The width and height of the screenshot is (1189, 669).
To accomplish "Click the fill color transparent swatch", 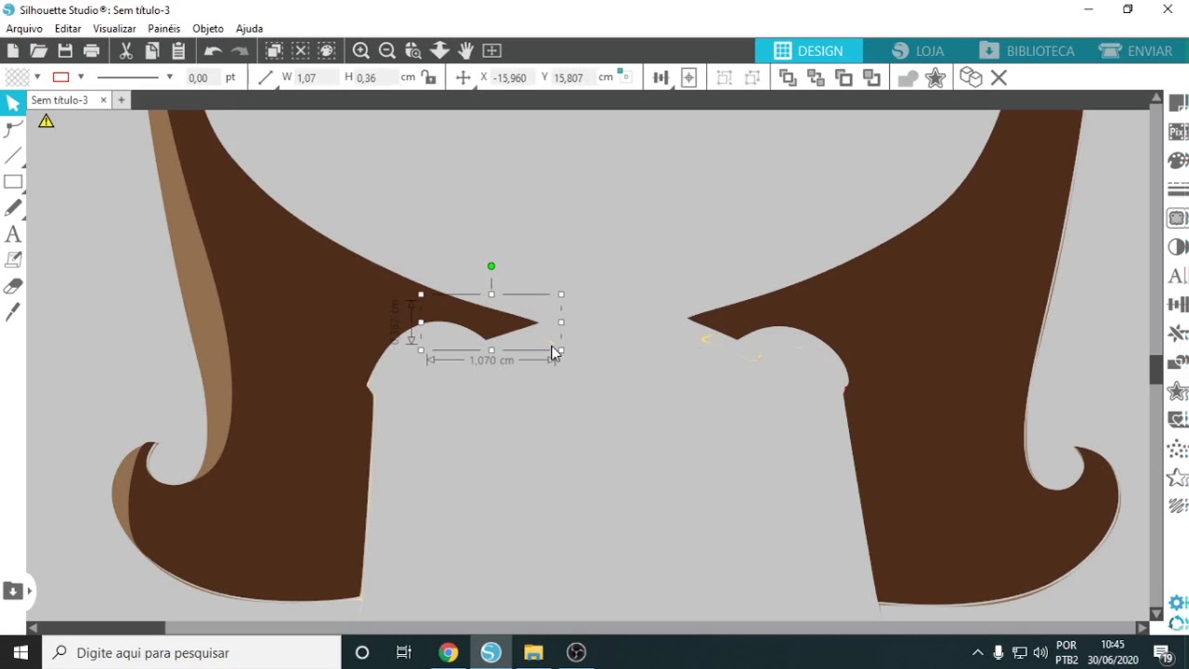I will click(x=17, y=77).
